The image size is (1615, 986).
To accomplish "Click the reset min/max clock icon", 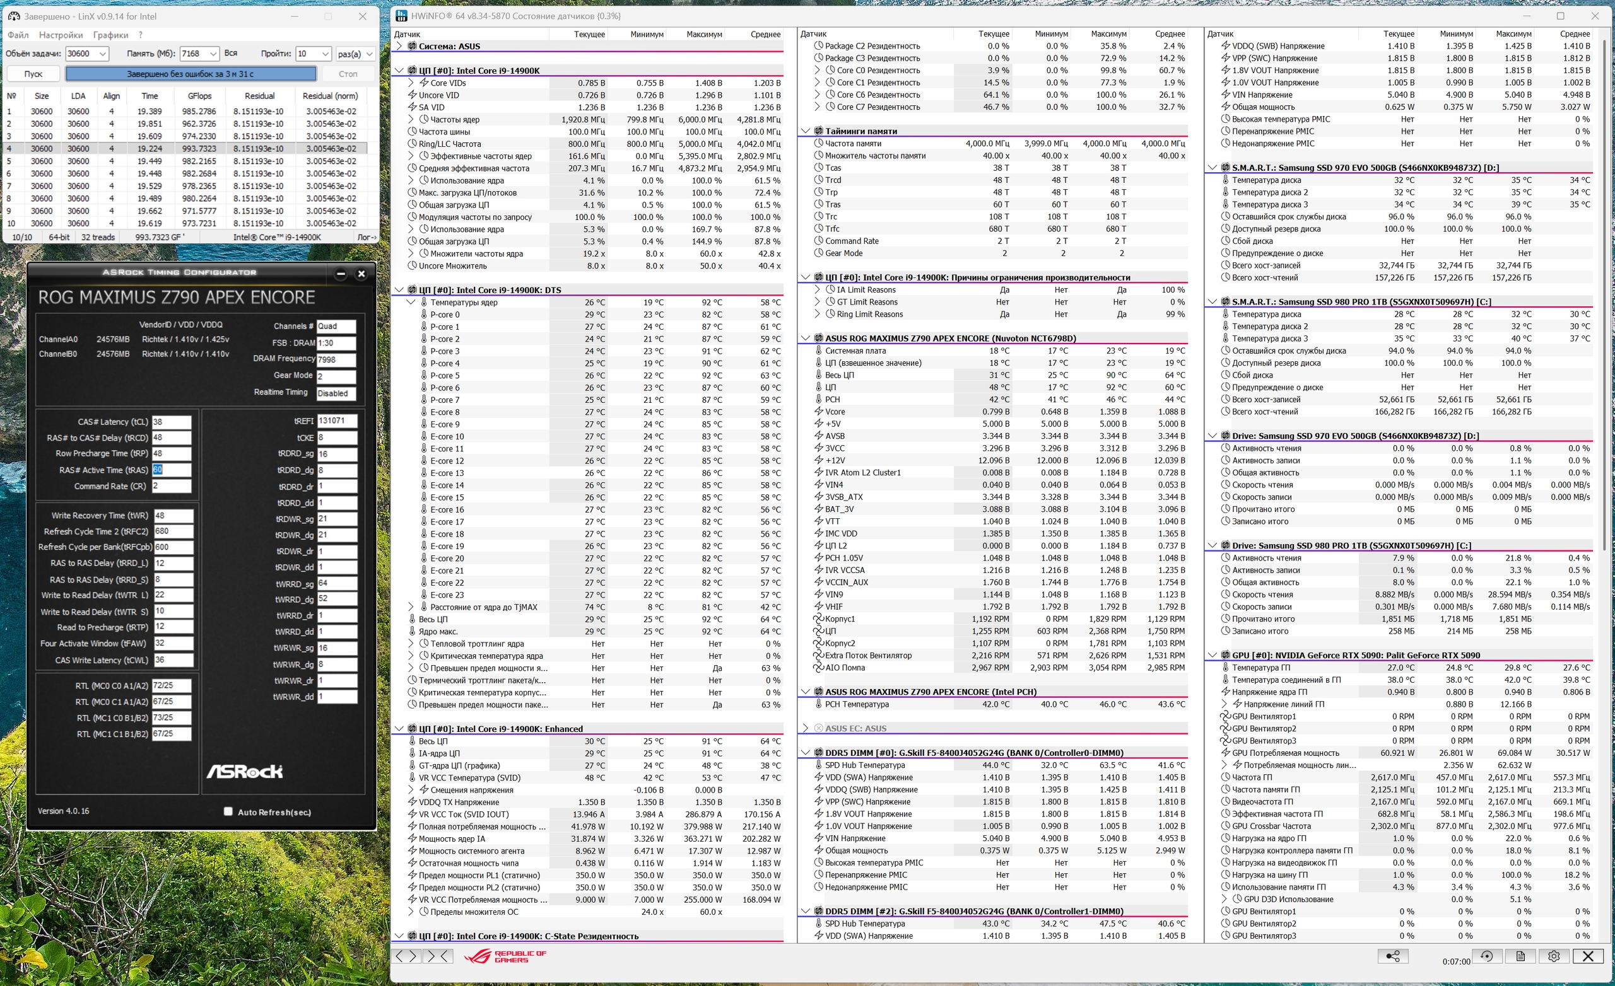I will 1486,956.
